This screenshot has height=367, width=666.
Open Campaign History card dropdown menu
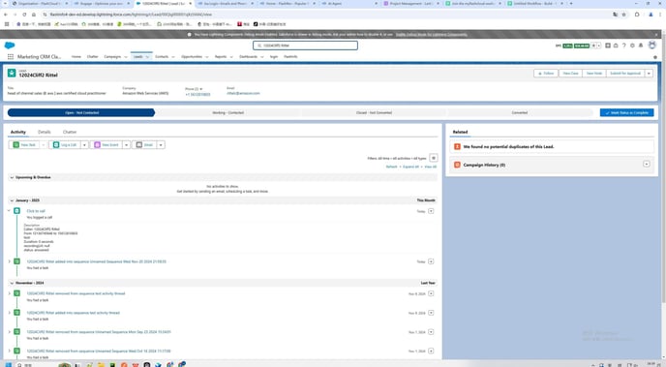646,164
